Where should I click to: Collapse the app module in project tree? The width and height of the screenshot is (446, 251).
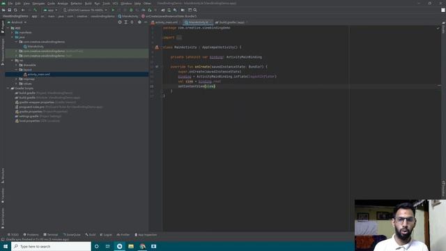click(8, 28)
